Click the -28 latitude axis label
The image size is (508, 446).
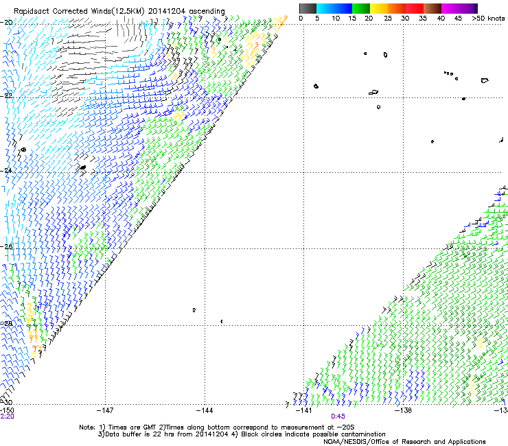click(6, 323)
